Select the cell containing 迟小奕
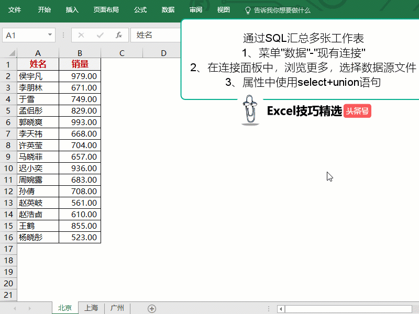Screen dimensions: 419x314 pyautogui.click(x=38, y=168)
